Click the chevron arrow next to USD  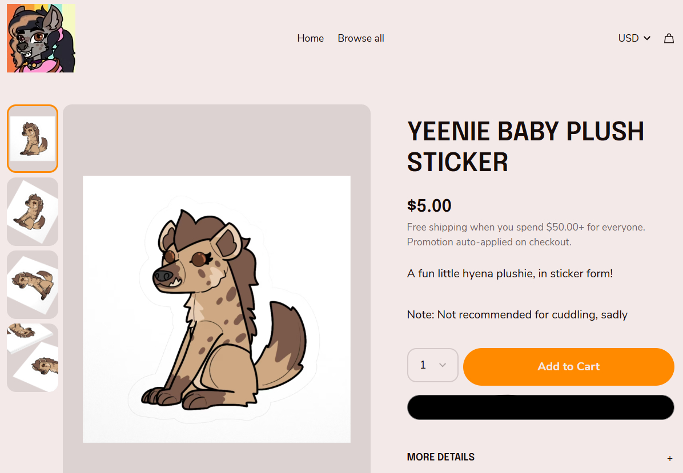coord(647,38)
